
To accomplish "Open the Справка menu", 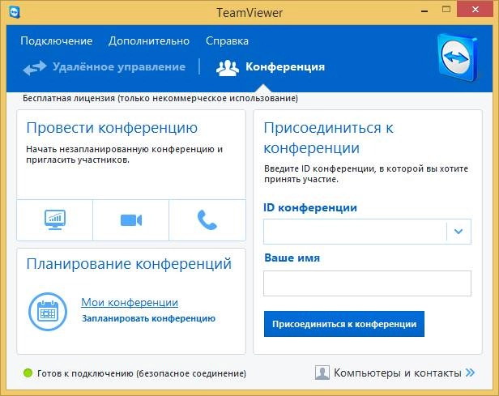I will click(227, 41).
